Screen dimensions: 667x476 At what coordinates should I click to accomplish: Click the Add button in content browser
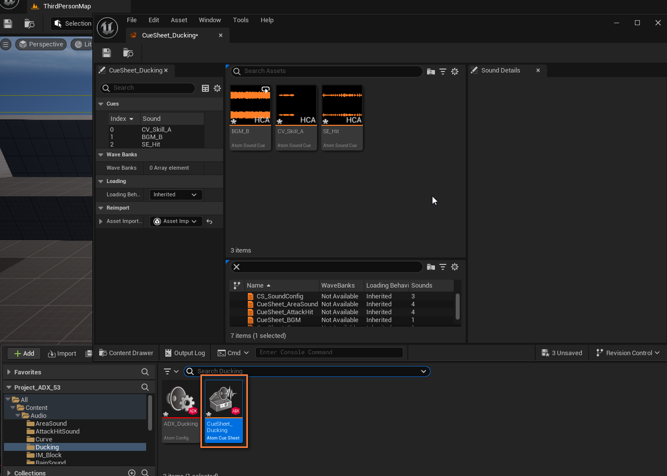tap(24, 353)
